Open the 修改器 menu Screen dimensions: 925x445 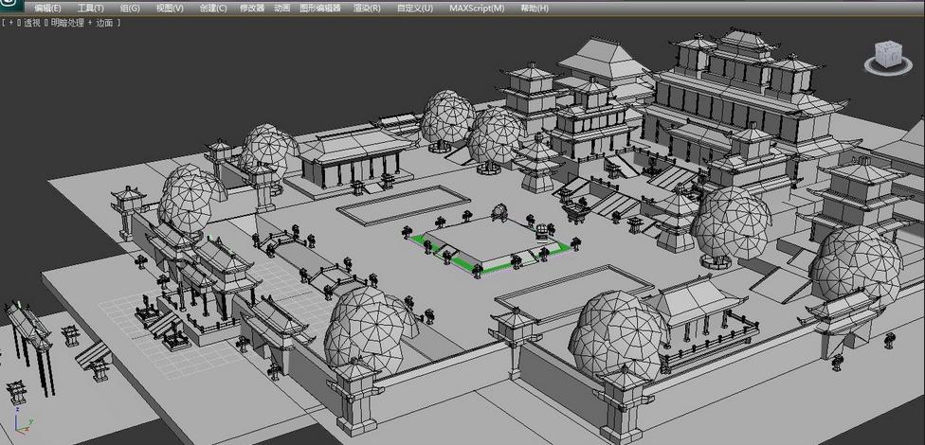click(x=252, y=8)
